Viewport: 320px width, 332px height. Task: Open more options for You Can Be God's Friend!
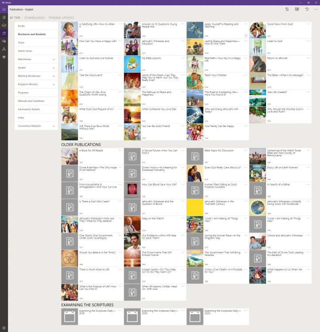click(x=183, y=126)
